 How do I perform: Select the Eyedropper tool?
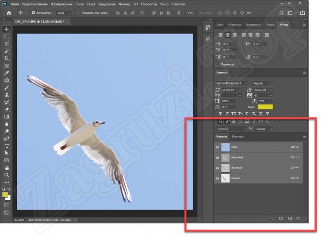[x=7, y=73]
